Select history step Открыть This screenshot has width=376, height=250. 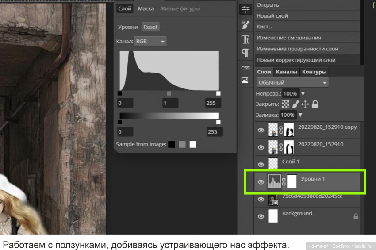(x=307, y=5)
